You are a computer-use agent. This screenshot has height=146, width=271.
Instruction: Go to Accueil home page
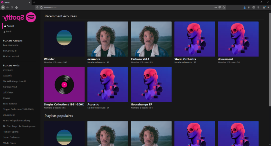click(x=9, y=26)
